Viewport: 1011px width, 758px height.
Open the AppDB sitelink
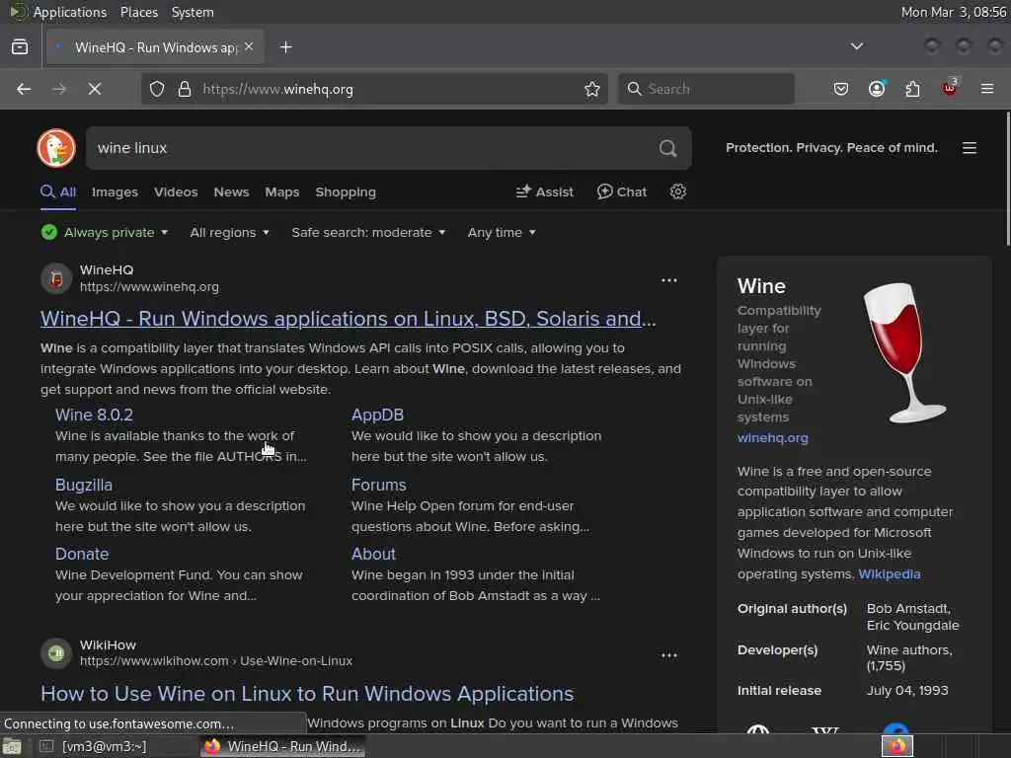pyautogui.click(x=377, y=415)
